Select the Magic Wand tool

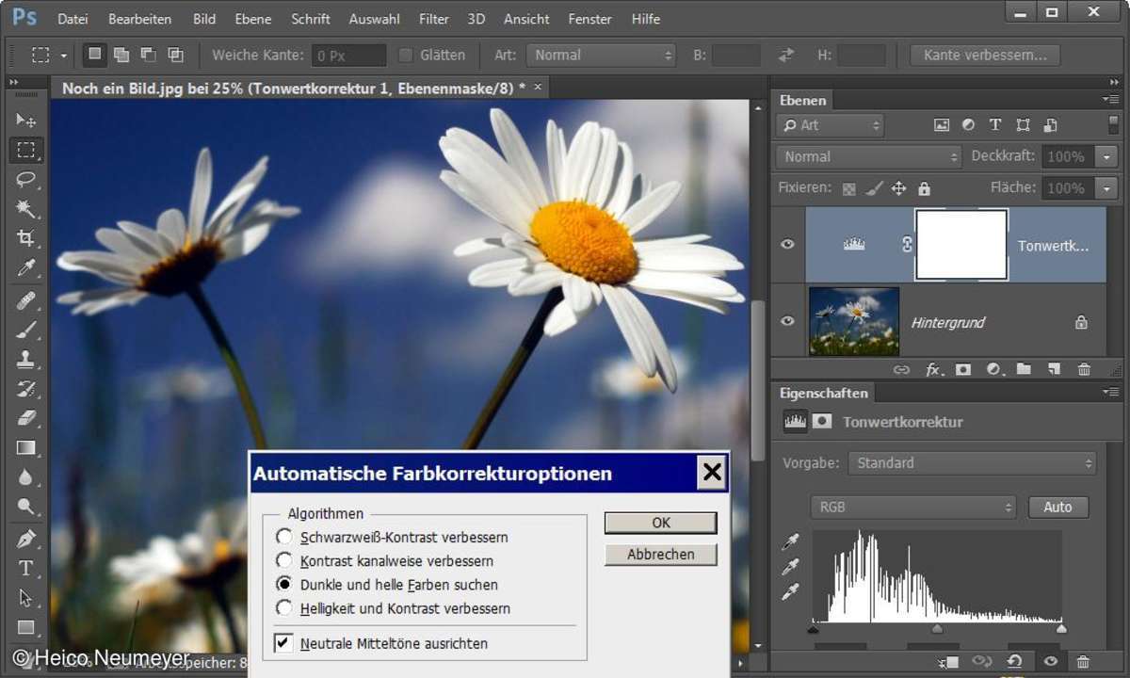(x=25, y=208)
